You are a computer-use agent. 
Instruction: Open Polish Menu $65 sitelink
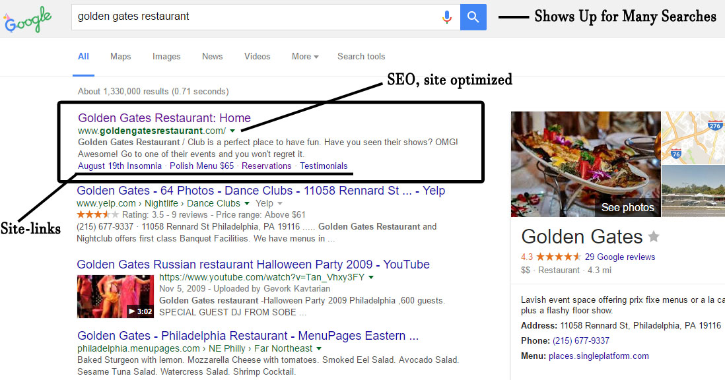pos(201,166)
